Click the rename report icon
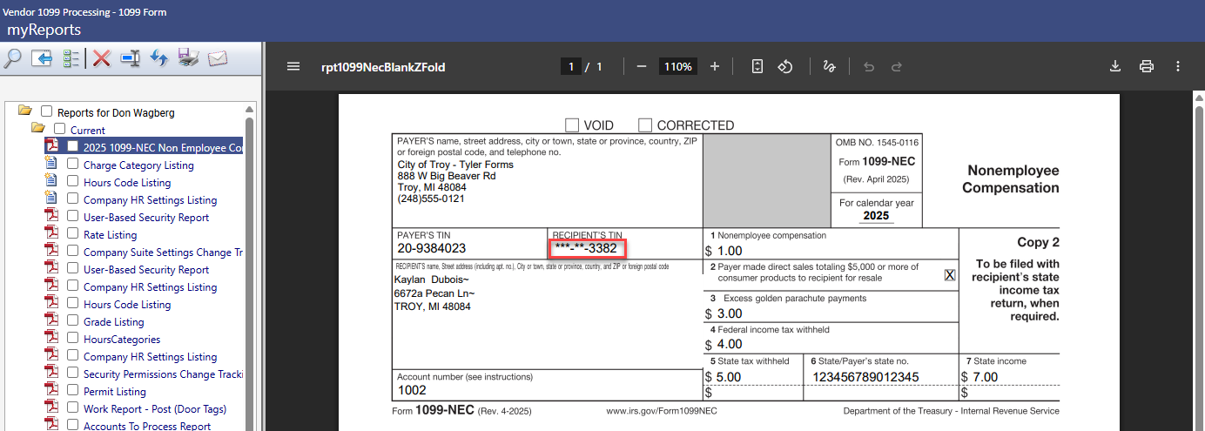This screenshot has height=431, width=1205. 131,58
